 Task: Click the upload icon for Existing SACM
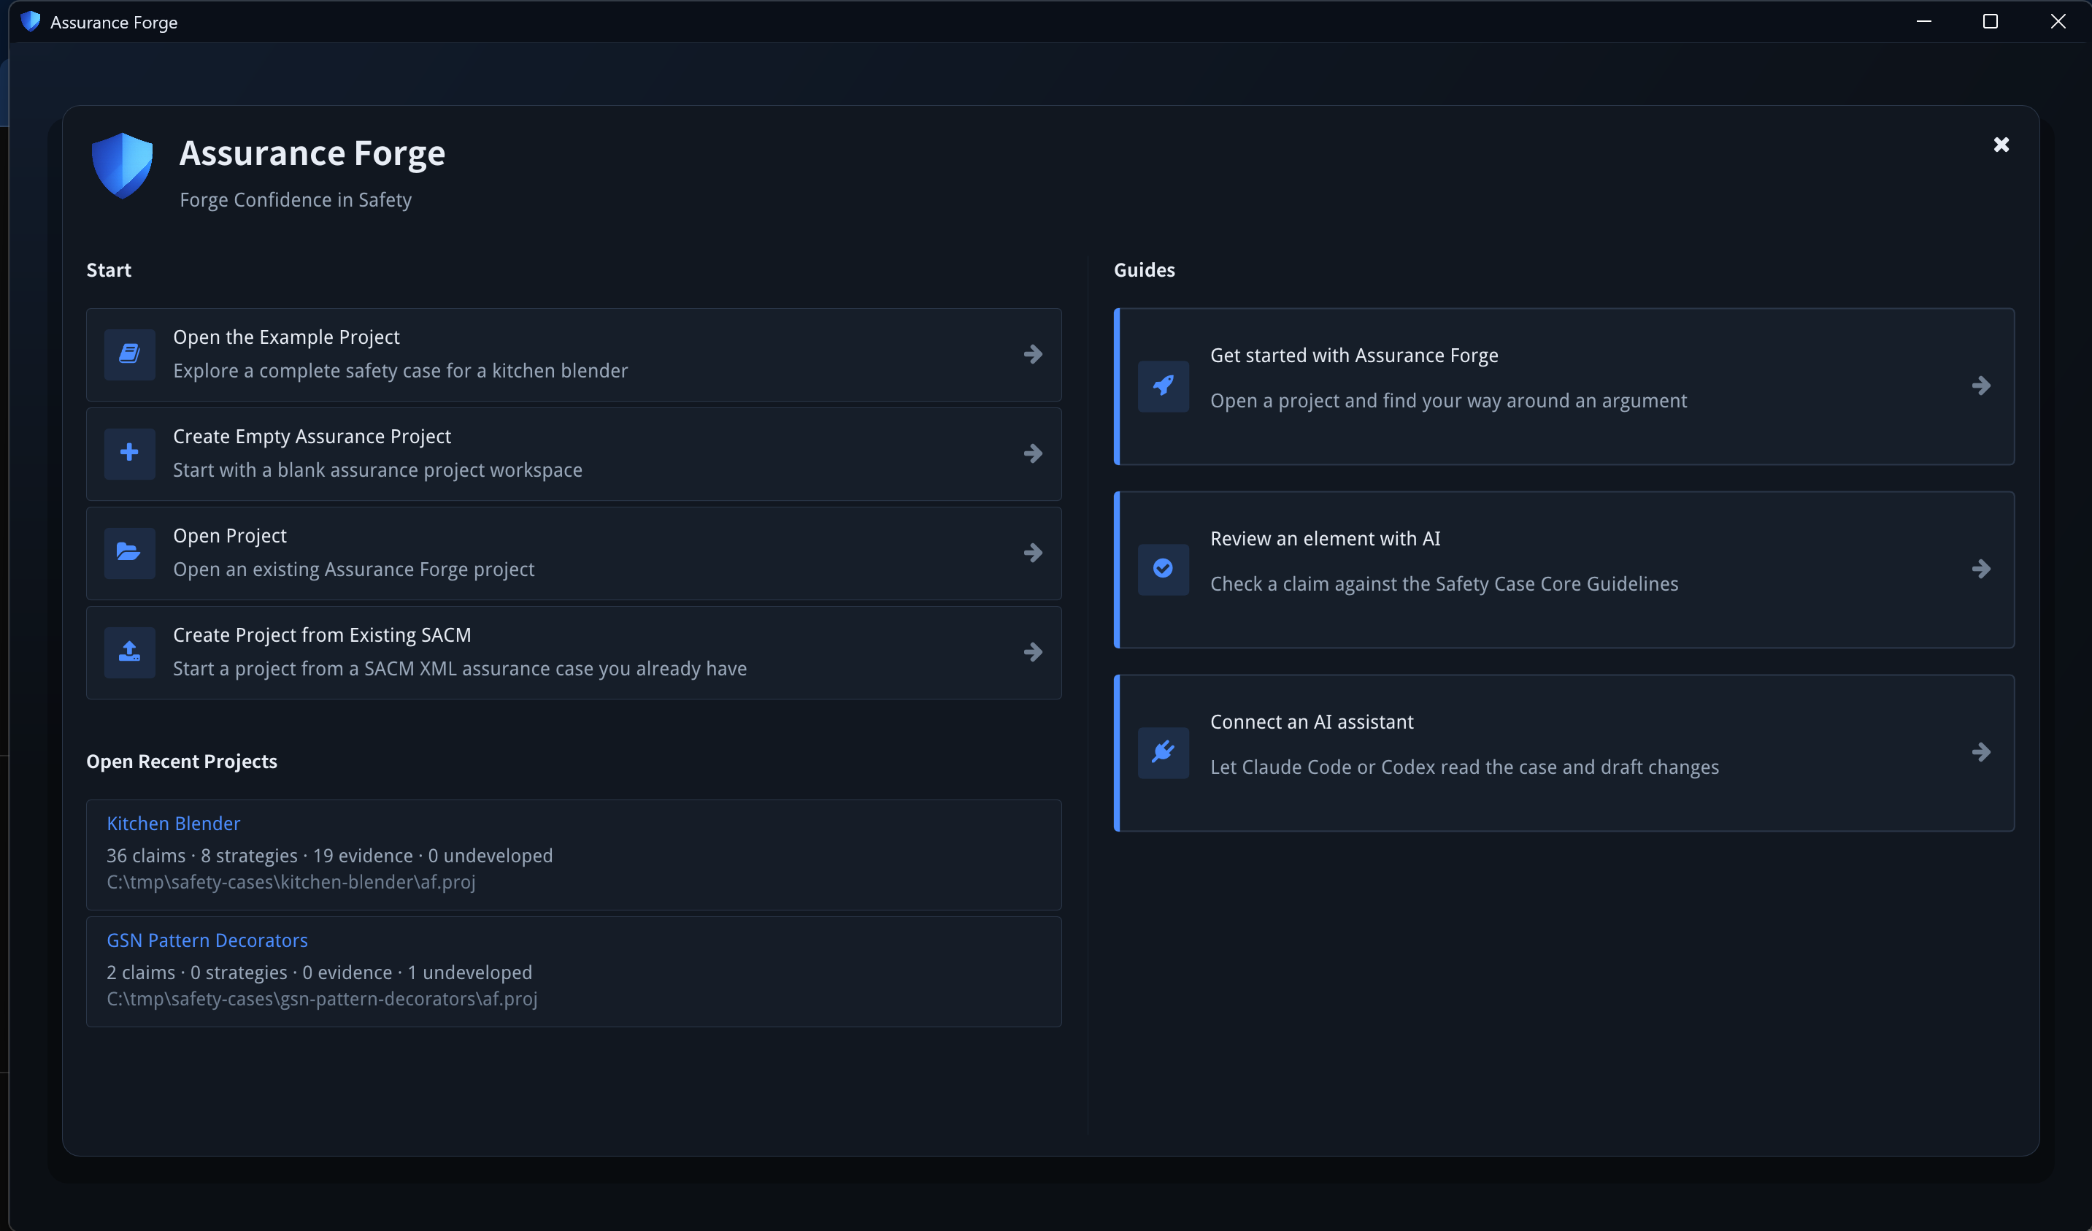[129, 652]
